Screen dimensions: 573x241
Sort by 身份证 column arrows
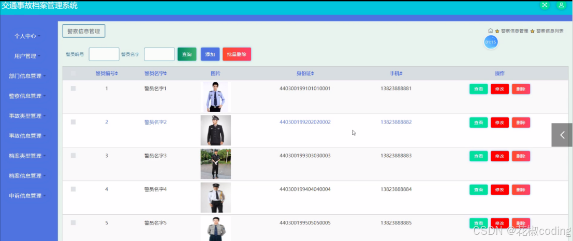click(313, 73)
